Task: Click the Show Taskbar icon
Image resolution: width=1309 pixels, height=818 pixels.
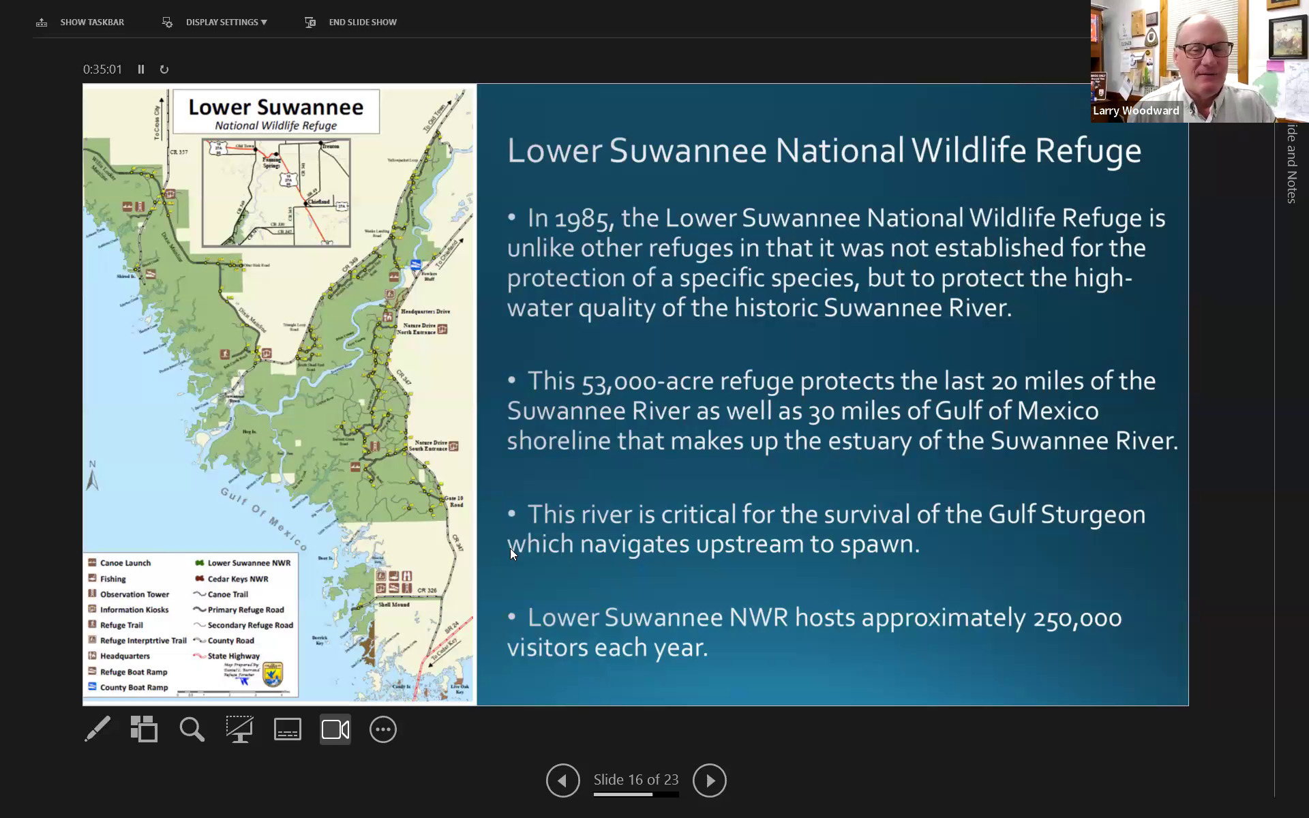Action: tap(42, 22)
